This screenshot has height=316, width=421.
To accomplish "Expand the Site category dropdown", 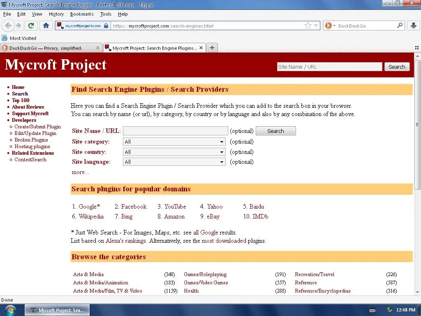I will (x=174, y=142).
